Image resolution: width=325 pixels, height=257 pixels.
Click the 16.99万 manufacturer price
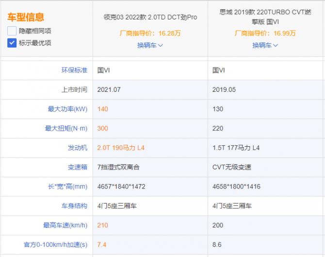285,34
